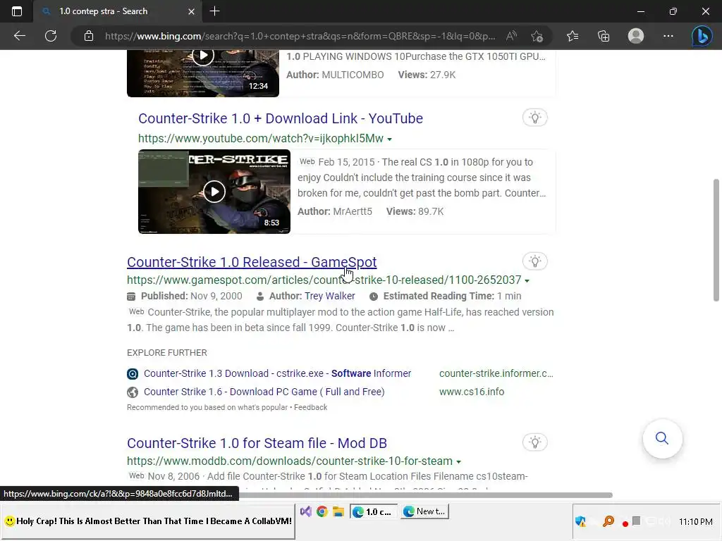This screenshot has width=722, height=541.
Task: View site info lock icon
Action: click(89, 36)
